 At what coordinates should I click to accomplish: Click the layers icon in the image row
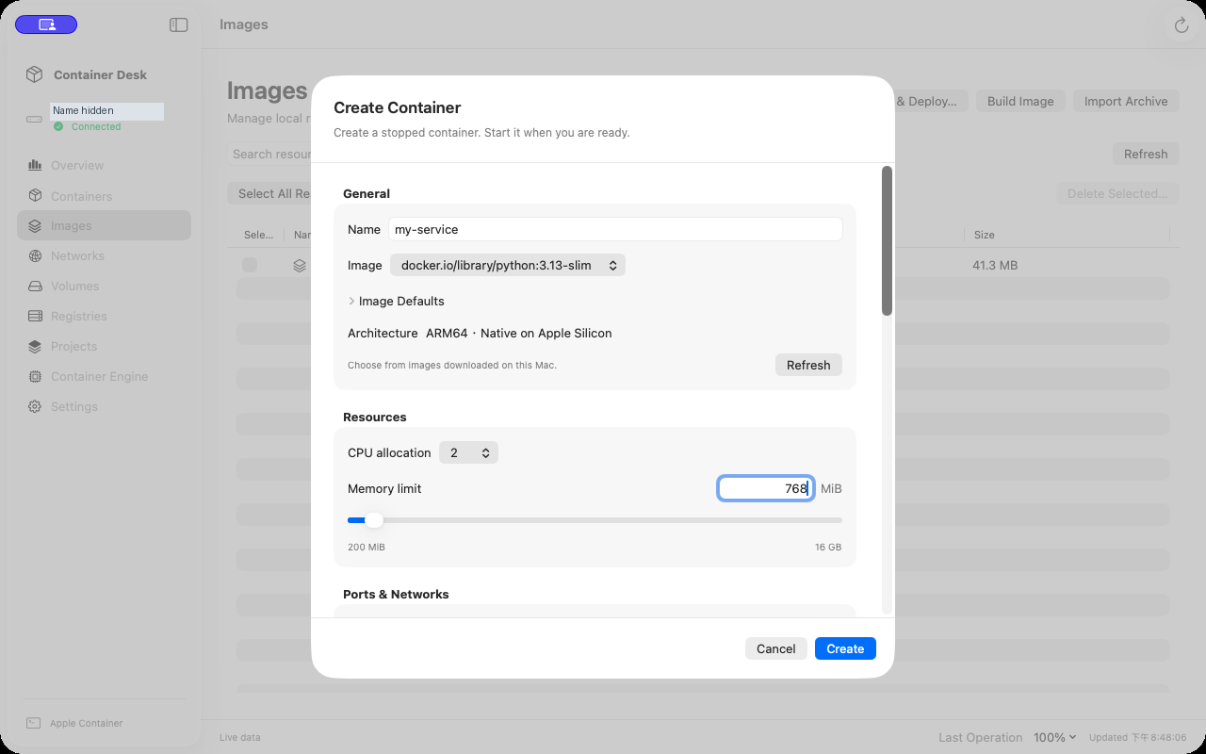point(300,266)
